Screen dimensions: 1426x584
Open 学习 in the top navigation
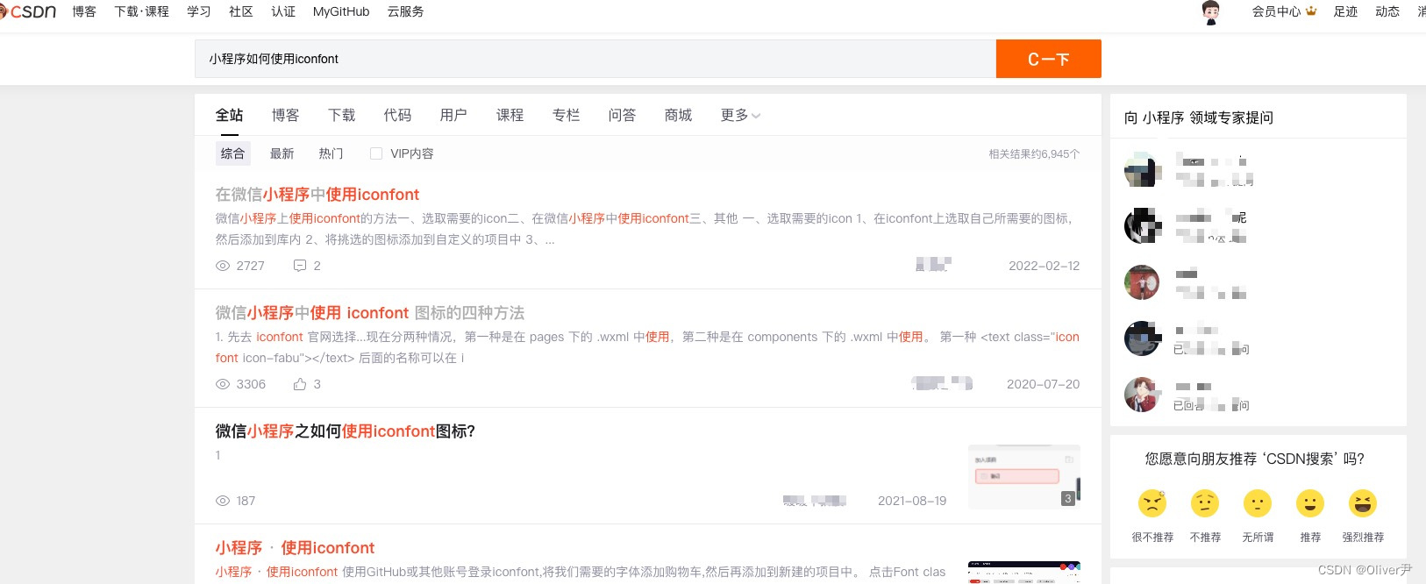(199, 11)
